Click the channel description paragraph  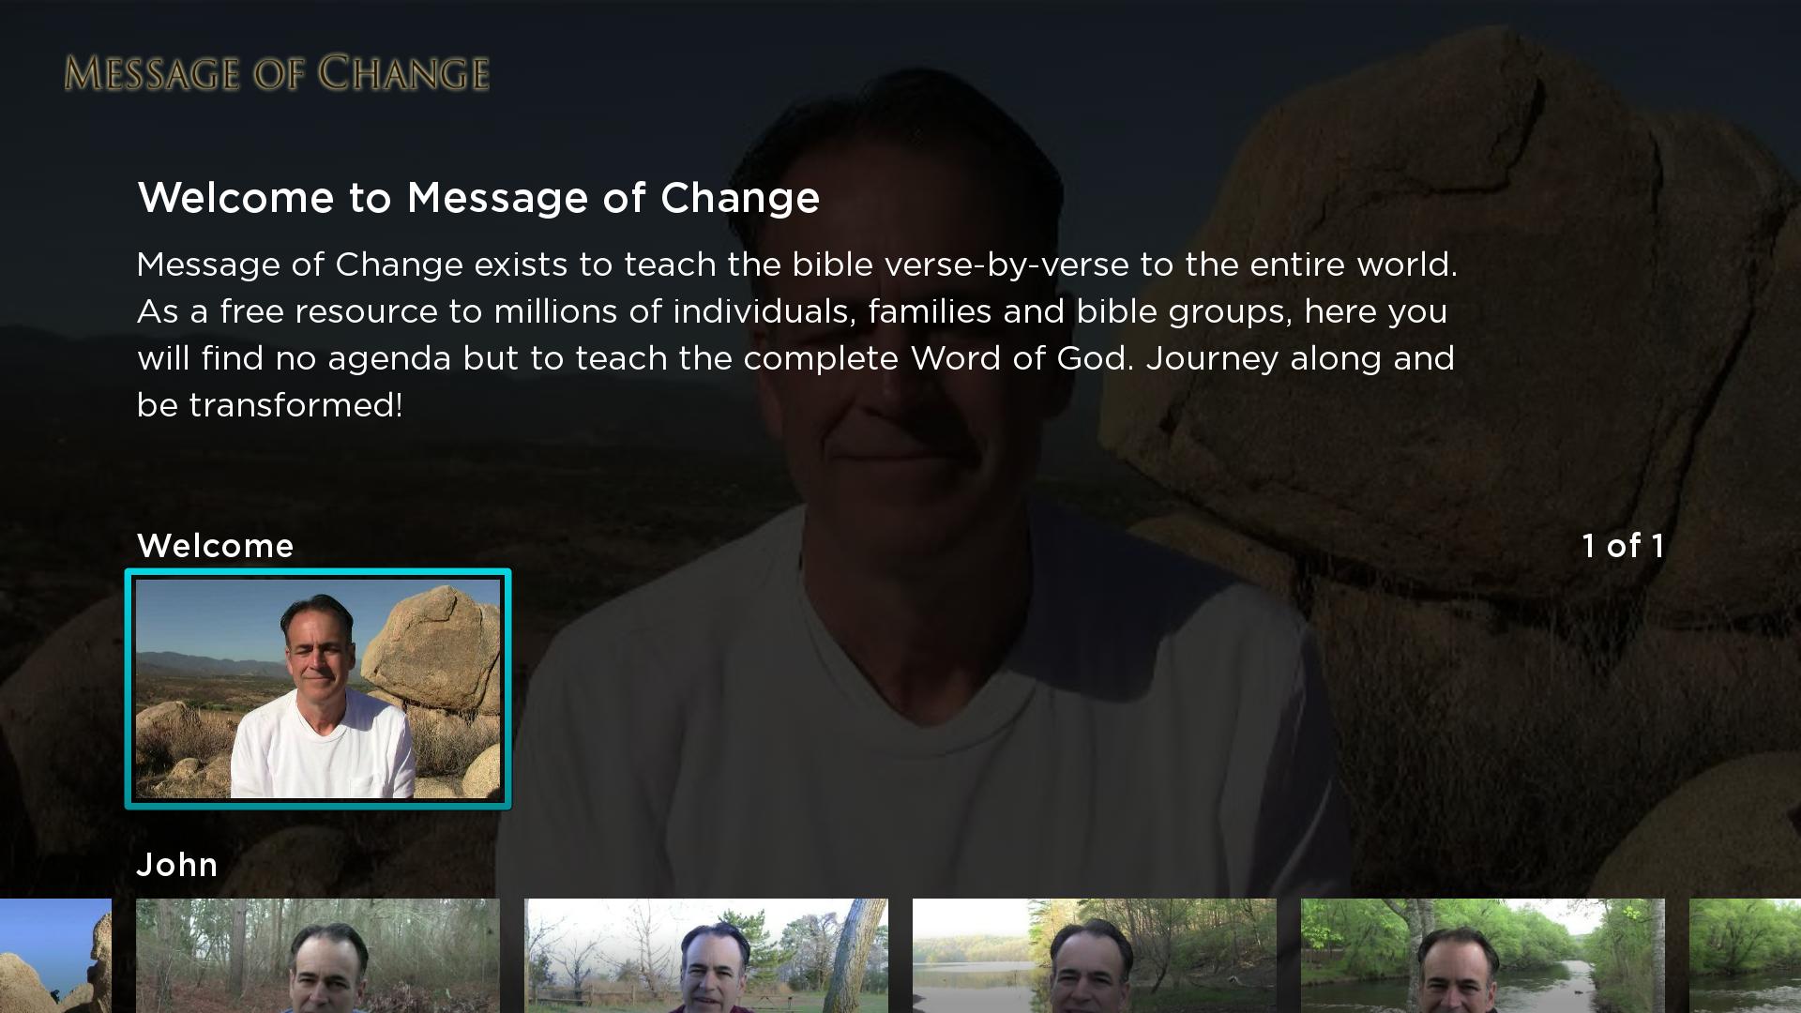click(x=797, y=335)
